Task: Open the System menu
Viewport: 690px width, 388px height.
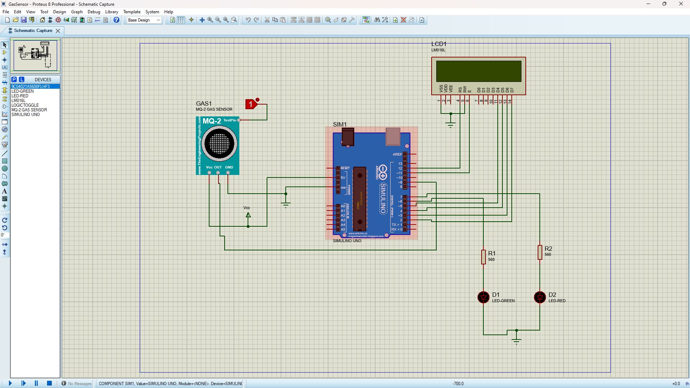Action: (x=152, y=12)
